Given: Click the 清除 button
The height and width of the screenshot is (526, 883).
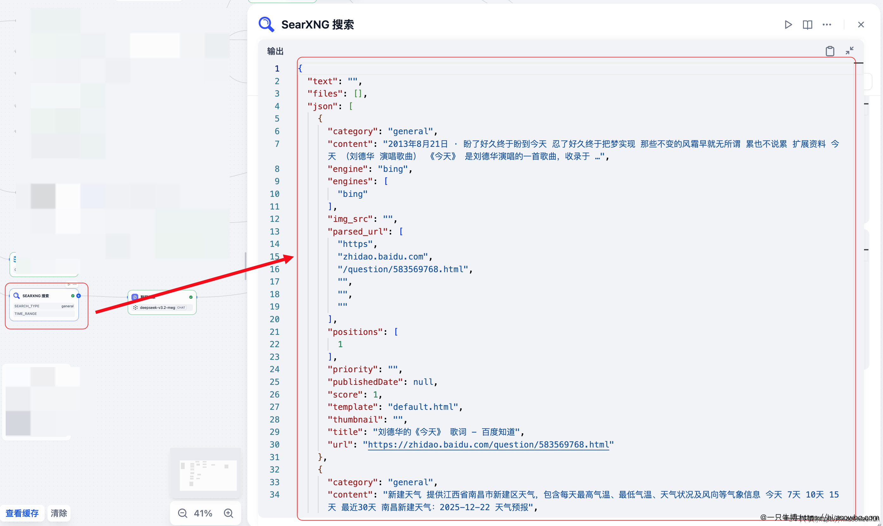Looking at the screenshot, I should tap(59, 513).
